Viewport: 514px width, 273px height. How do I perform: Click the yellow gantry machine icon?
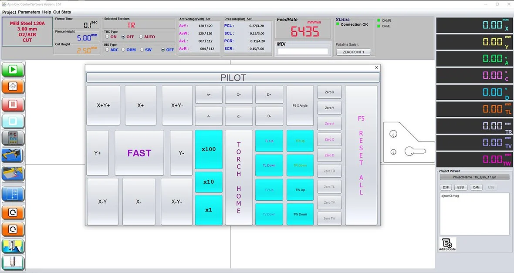13,156
